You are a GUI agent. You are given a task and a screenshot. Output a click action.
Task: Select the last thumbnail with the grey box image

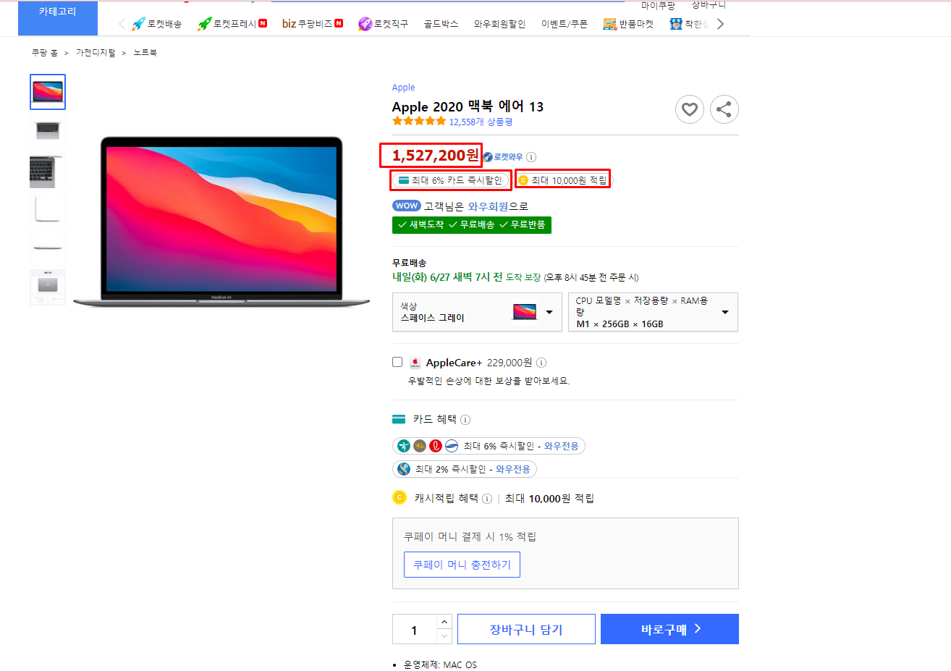[x=48, y=287]
